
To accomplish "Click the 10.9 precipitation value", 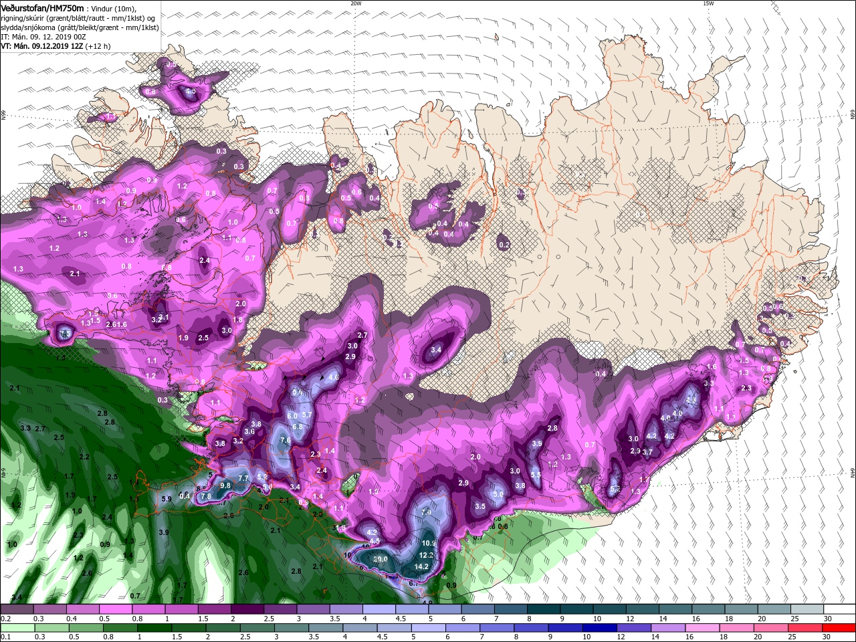I will click(429, 543).
